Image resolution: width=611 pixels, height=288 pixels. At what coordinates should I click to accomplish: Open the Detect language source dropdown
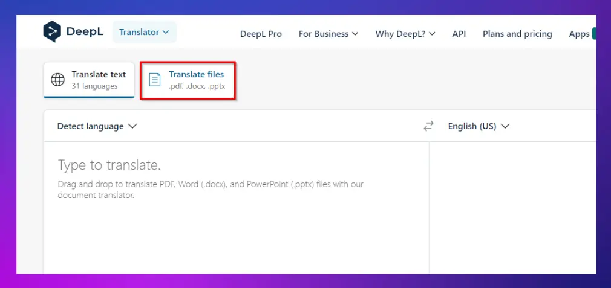click(x=97, y=126)
